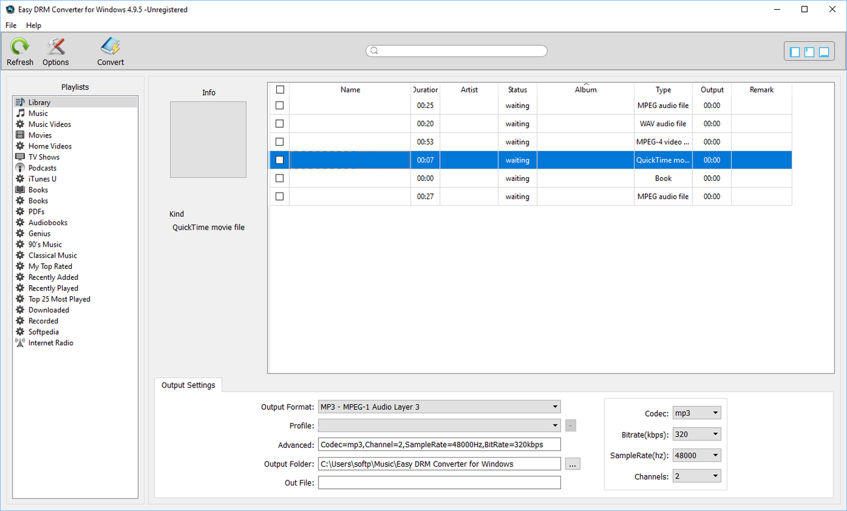Check the checkbox for the QuickTime movie row
Image resolution: width=847 pixels, height=511 pixels.
click(x=280, y=159)
